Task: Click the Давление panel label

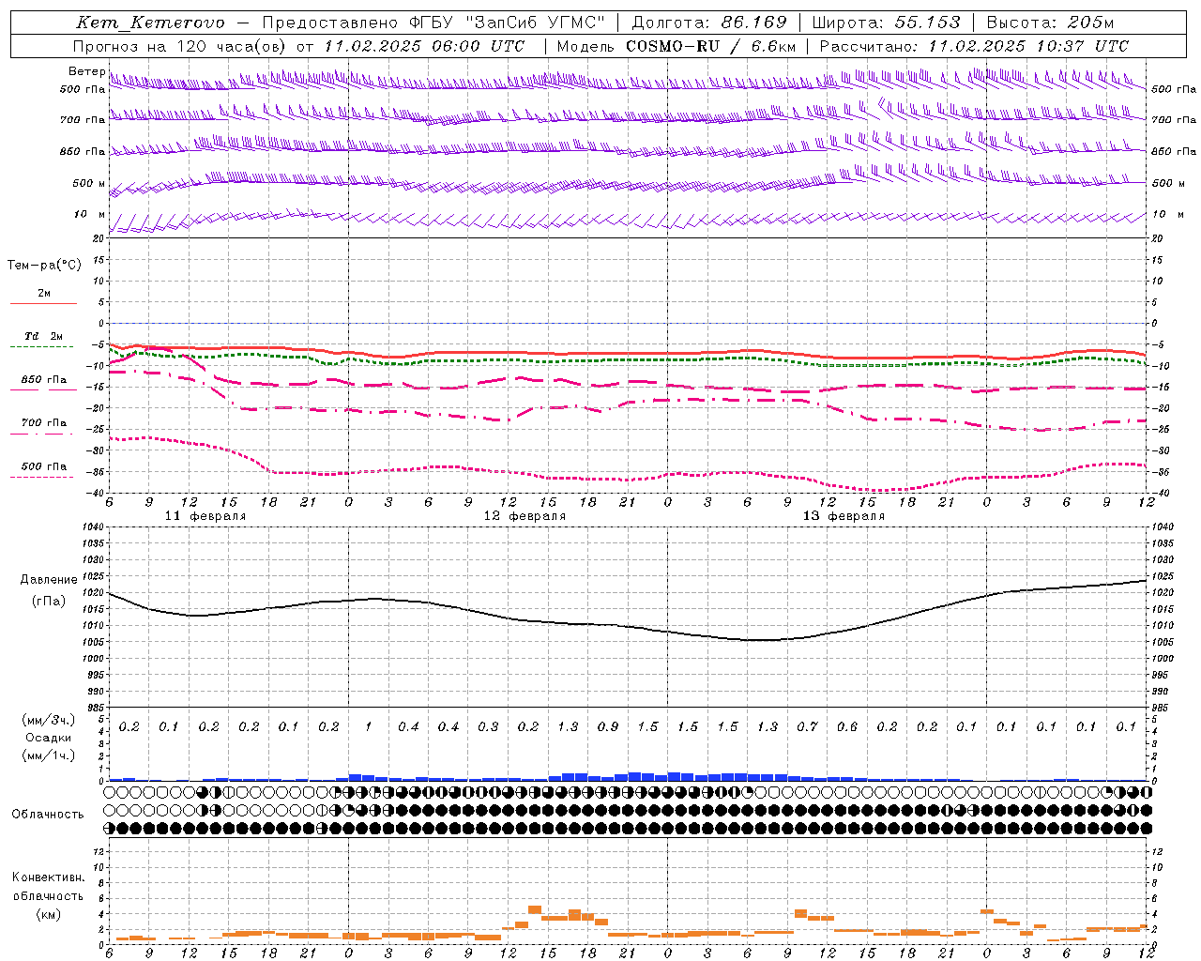Action: point(49,580)
